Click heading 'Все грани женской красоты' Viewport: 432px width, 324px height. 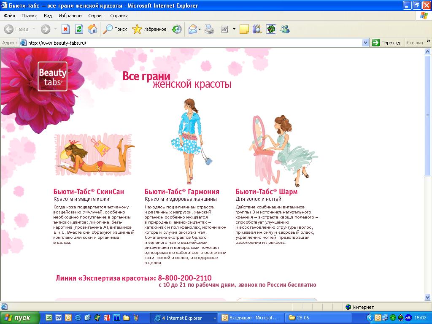[177, 80]
